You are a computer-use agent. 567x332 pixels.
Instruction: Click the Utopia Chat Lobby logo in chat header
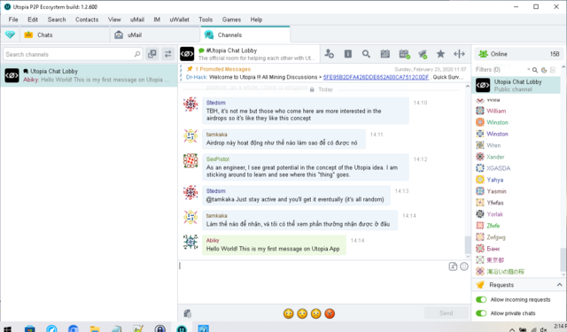click(187, 54)
